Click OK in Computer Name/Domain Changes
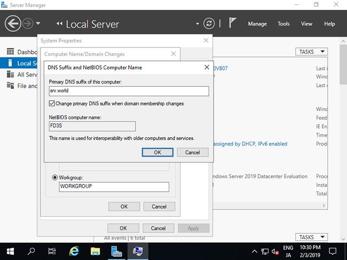Screen dimensions: 347x260 [124, 206]
